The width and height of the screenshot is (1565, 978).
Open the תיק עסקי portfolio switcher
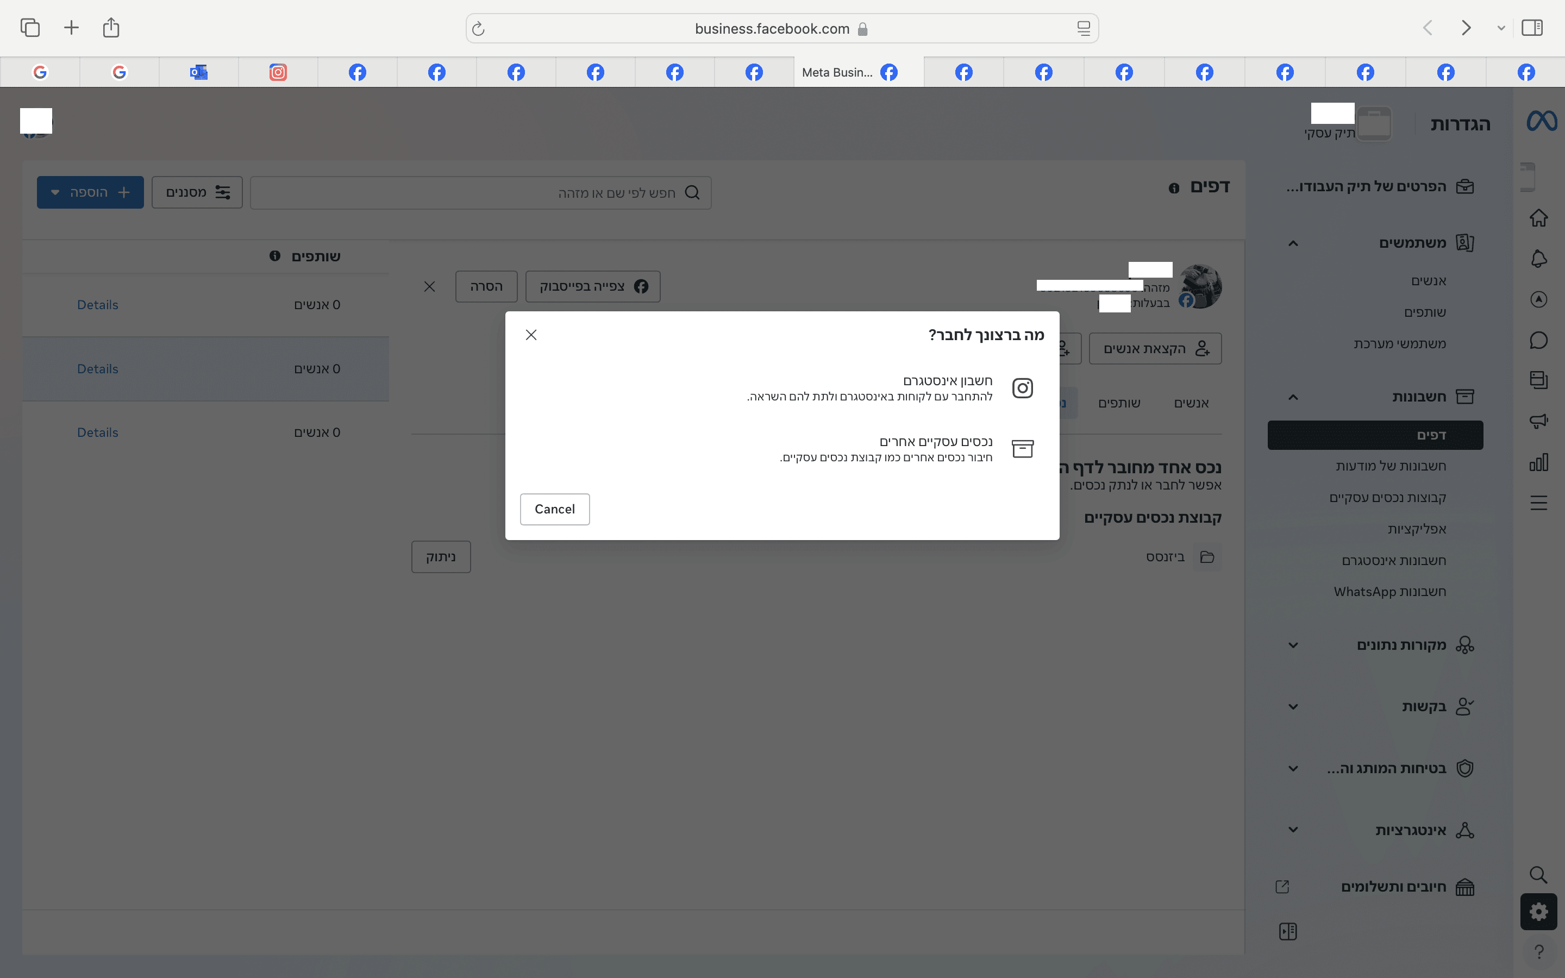pyautogui.click(x=1348, y=123)
